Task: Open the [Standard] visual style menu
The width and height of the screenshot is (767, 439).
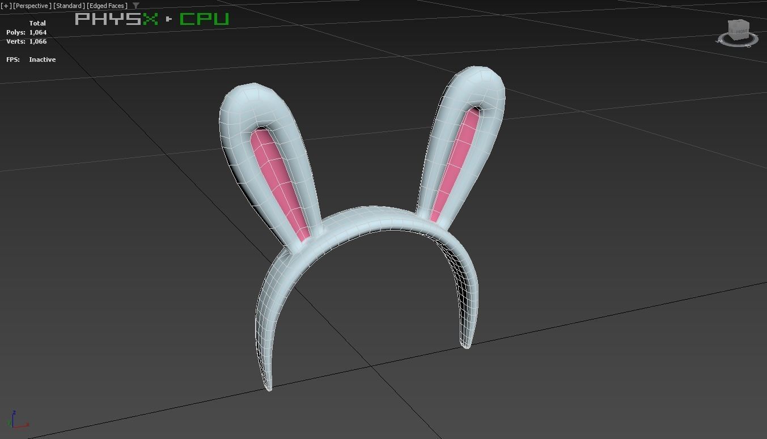Action: (x=69, y=6)
